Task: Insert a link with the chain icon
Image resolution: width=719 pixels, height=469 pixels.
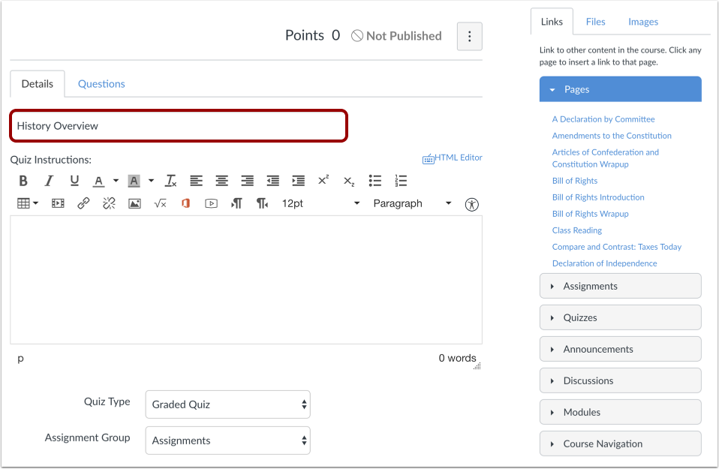Action: 83,203
